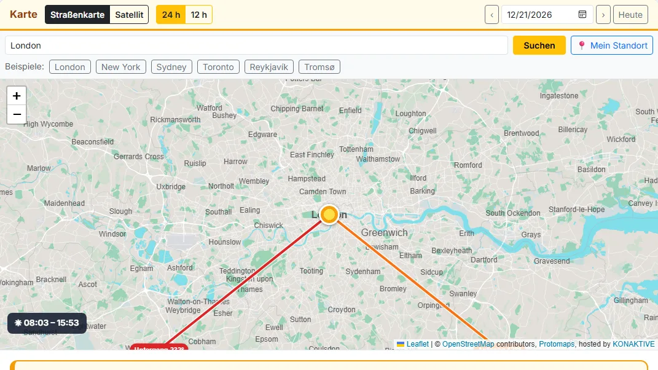Select 12 h time format
658x370 pixels.
198,15
